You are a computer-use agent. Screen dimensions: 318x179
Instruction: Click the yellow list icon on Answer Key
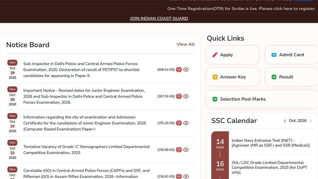click(x=215, y=77)
